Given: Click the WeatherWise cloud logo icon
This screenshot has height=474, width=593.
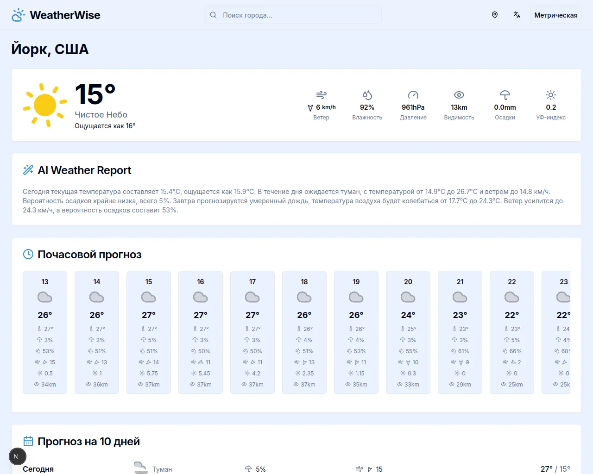Looking at the screenshot, I should pos(18,15).
